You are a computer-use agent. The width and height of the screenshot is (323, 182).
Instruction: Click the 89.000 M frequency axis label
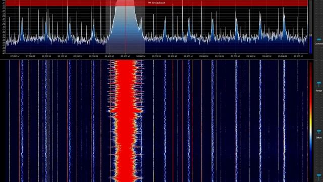point(203,56)
